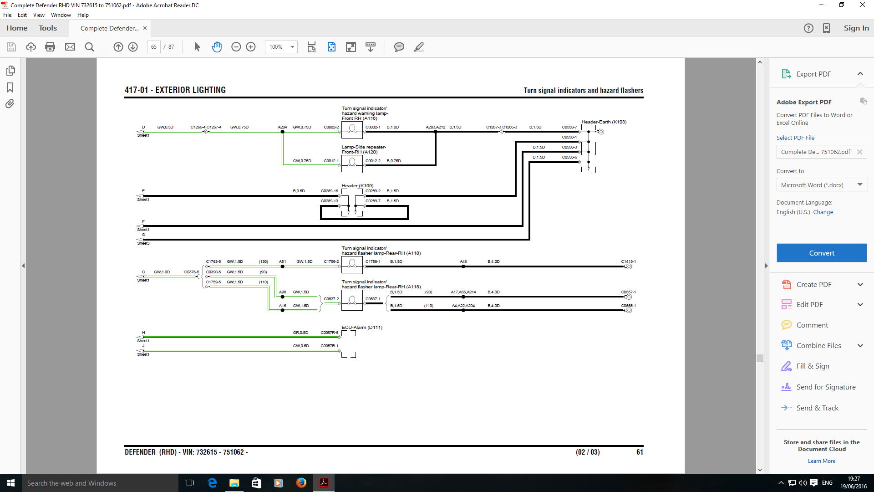Open Task View on taskbar
The width and height of the screenshot is (874, 492).
coord(189,483)
